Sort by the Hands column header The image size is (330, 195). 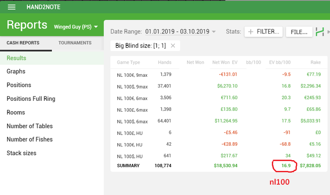(165, 62)
